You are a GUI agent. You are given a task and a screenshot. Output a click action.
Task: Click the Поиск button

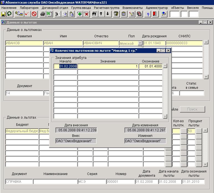pyautogui.click(x=192, y=109)
